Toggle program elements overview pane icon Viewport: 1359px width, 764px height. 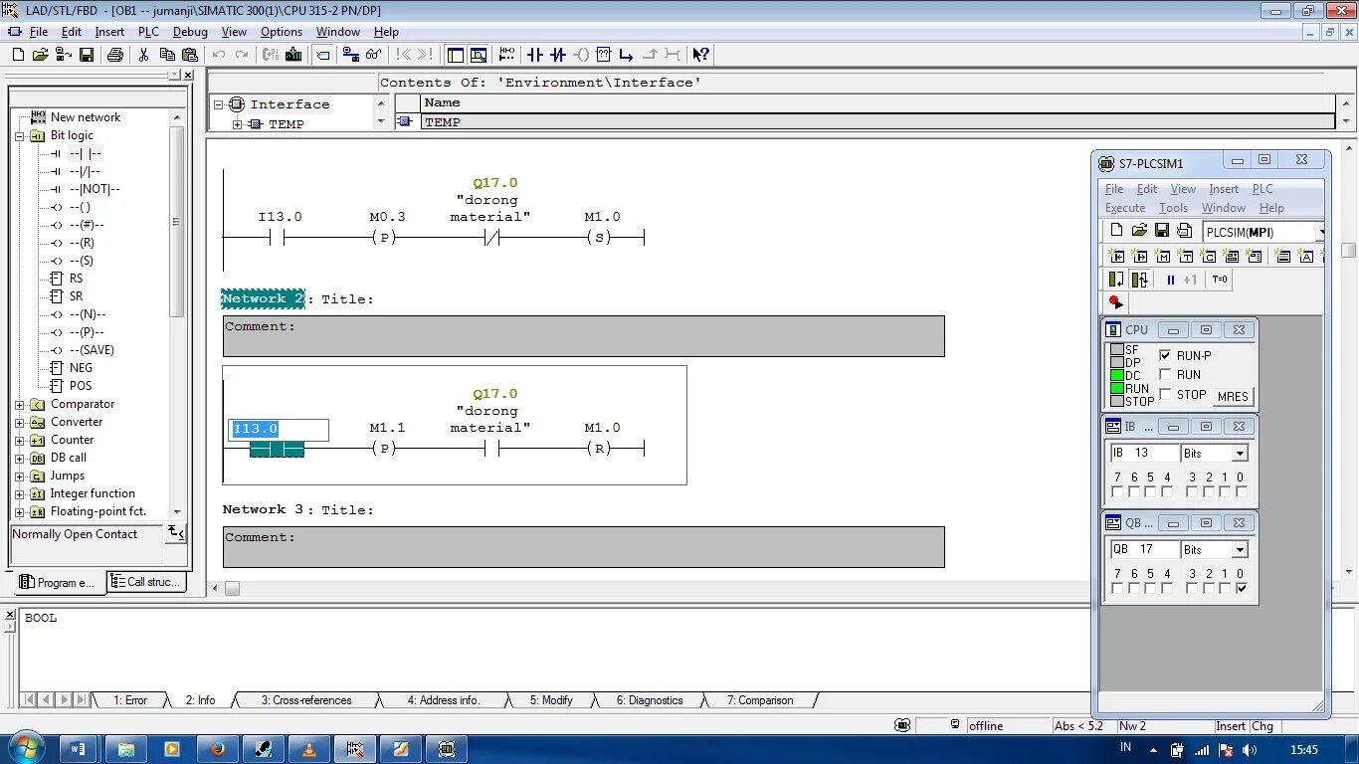456,55
